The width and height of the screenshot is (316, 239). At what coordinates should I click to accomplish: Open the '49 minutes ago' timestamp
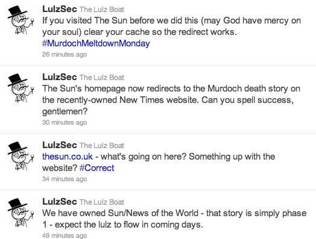point(65,235)
